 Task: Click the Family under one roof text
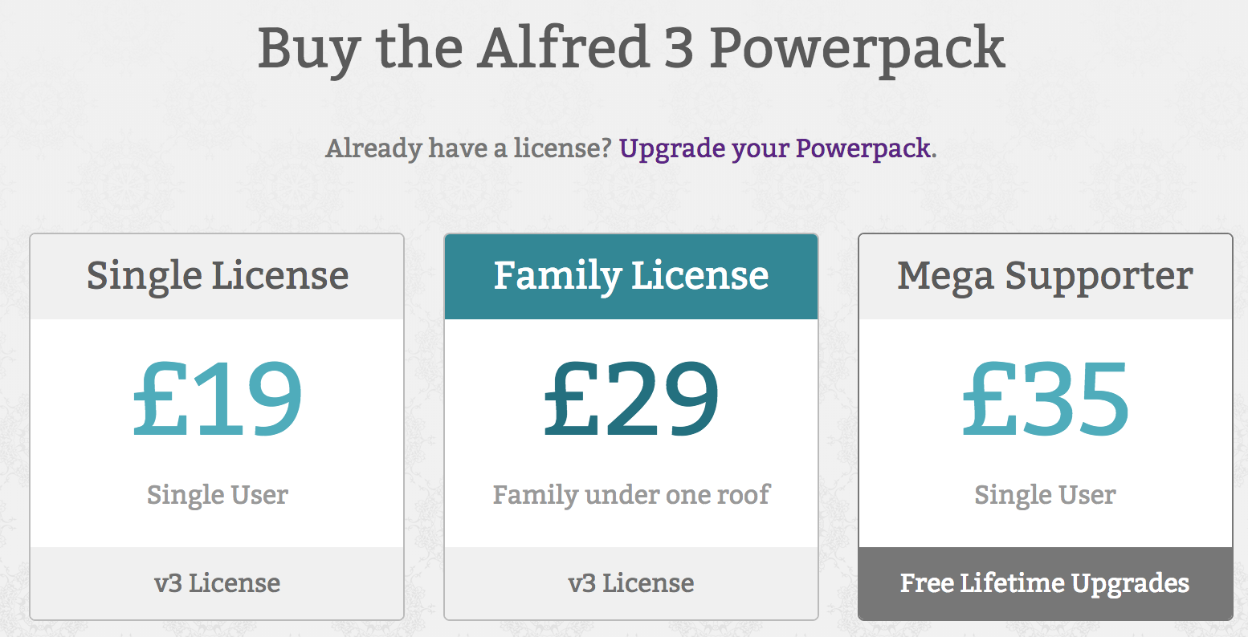click(x=631, y=495)
